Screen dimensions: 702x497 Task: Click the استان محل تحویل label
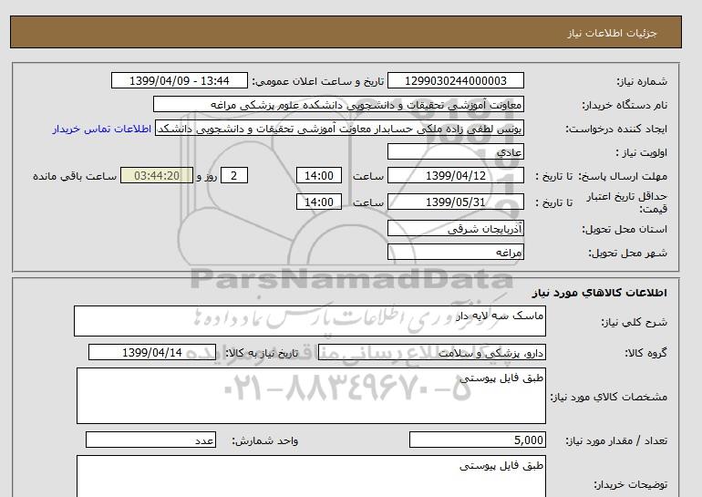pos(625,229)
